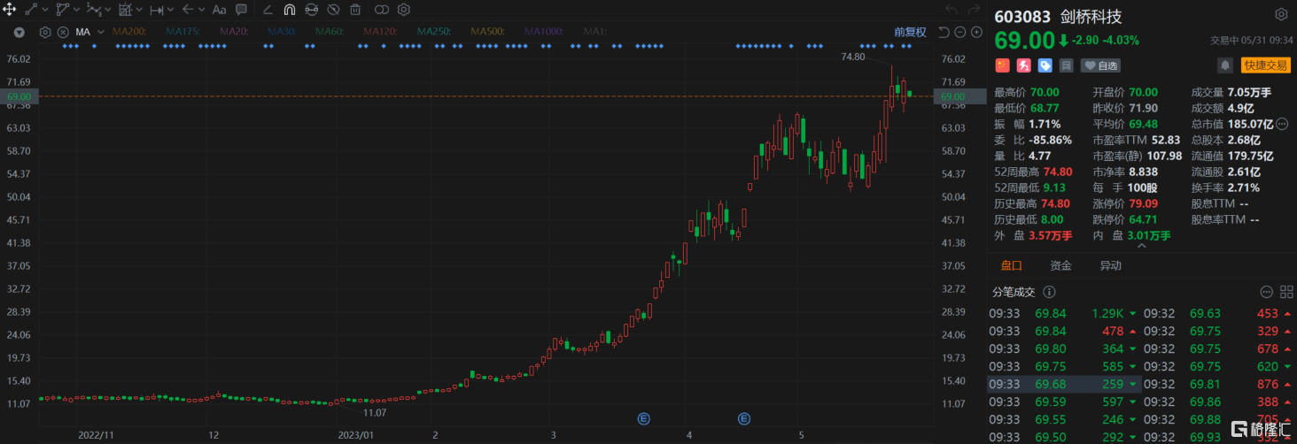Expand the polygon shape tool options
1297x444 pixels.
pos(77,10)
